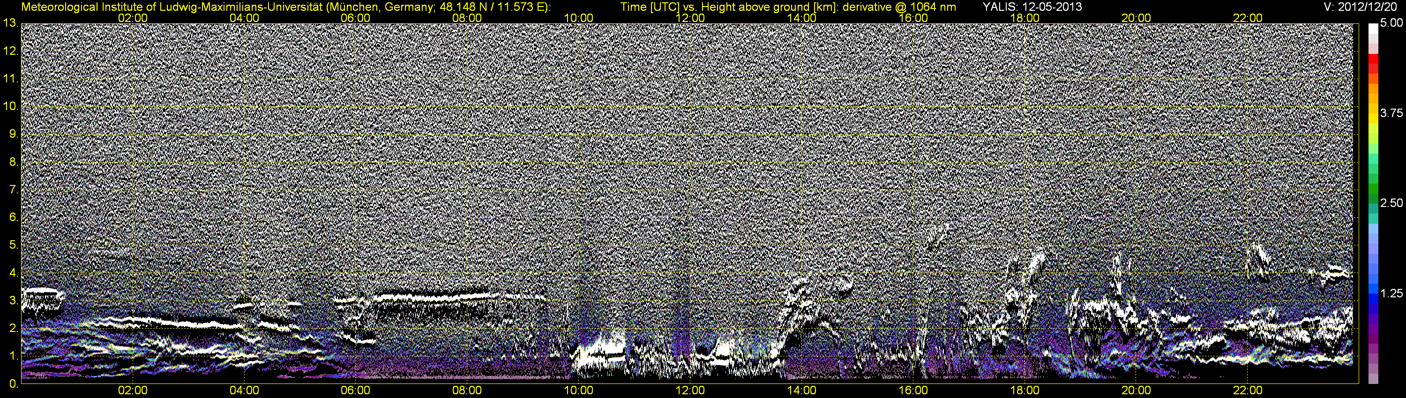Click the 'YALIS: 12-05-2013' date label
The height and width of the screenshot is (398, 1406).
tap(1032, 7)
